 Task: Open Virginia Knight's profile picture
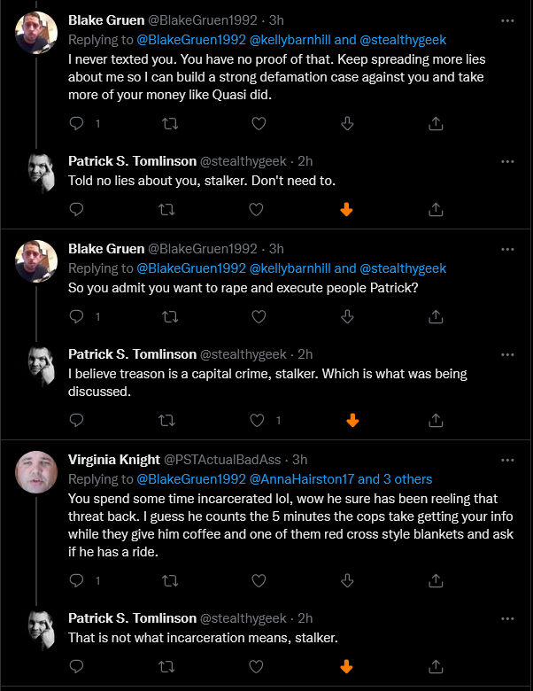click(36, 472)
